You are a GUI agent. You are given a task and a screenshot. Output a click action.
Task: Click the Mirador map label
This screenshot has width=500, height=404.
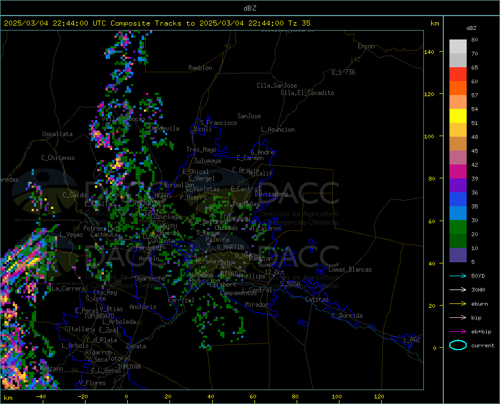click(x=256, y=305)
